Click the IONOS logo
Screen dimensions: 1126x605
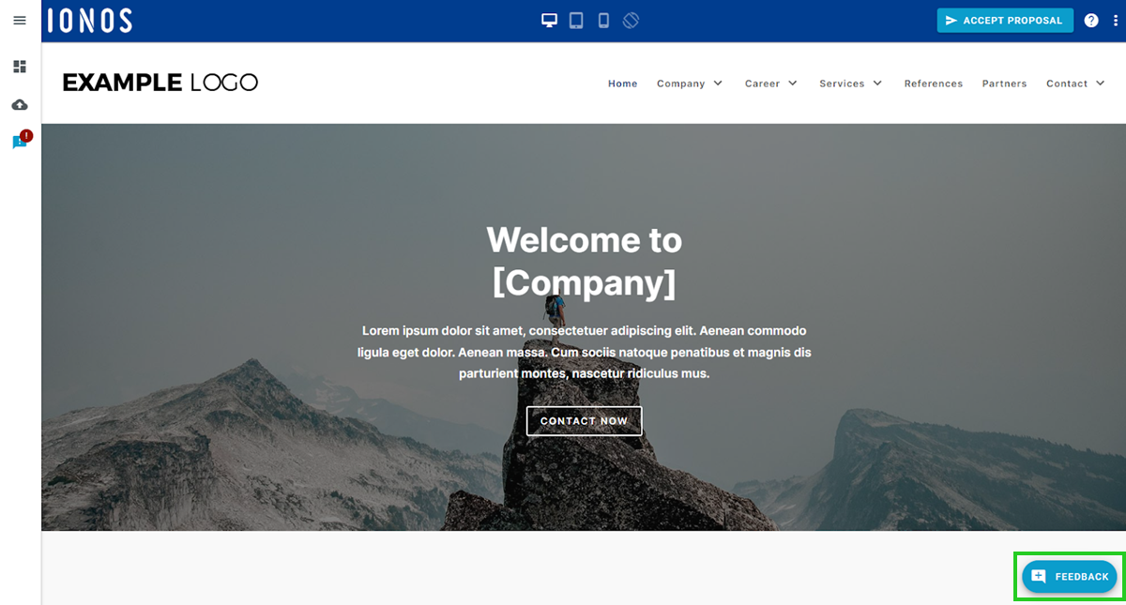tap(90, 19)
